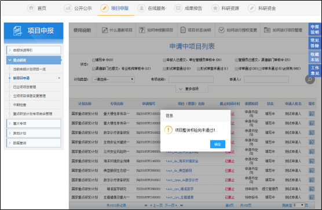Open the 常见答疑 side tab
The width and height of the screenshot is (322, 210).
click(314, 43)
